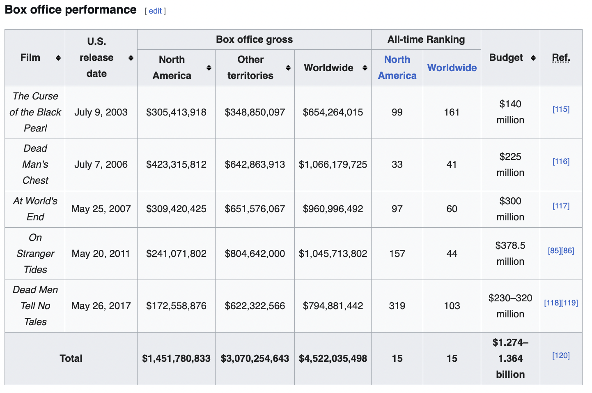Image resolution: width=592 pixels, height=393 pixels.
Task: Sort by U.S. release date arrows
Action: (x=131, y=58)
